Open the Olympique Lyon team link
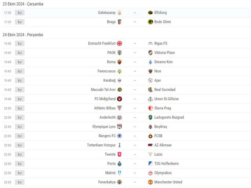The height and width of the screenshot is (188, 251). 104,127
